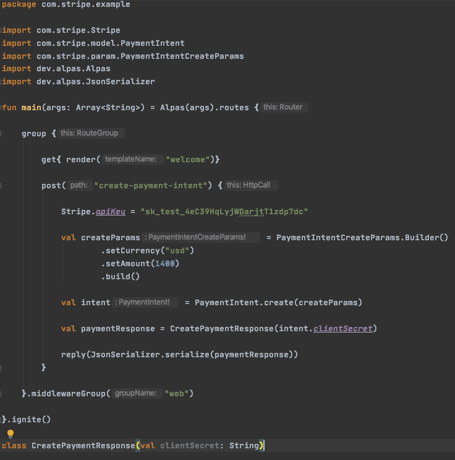Click the "create-payment-intent" string
The width and height of the screenshot is (455, 460).
151,185
